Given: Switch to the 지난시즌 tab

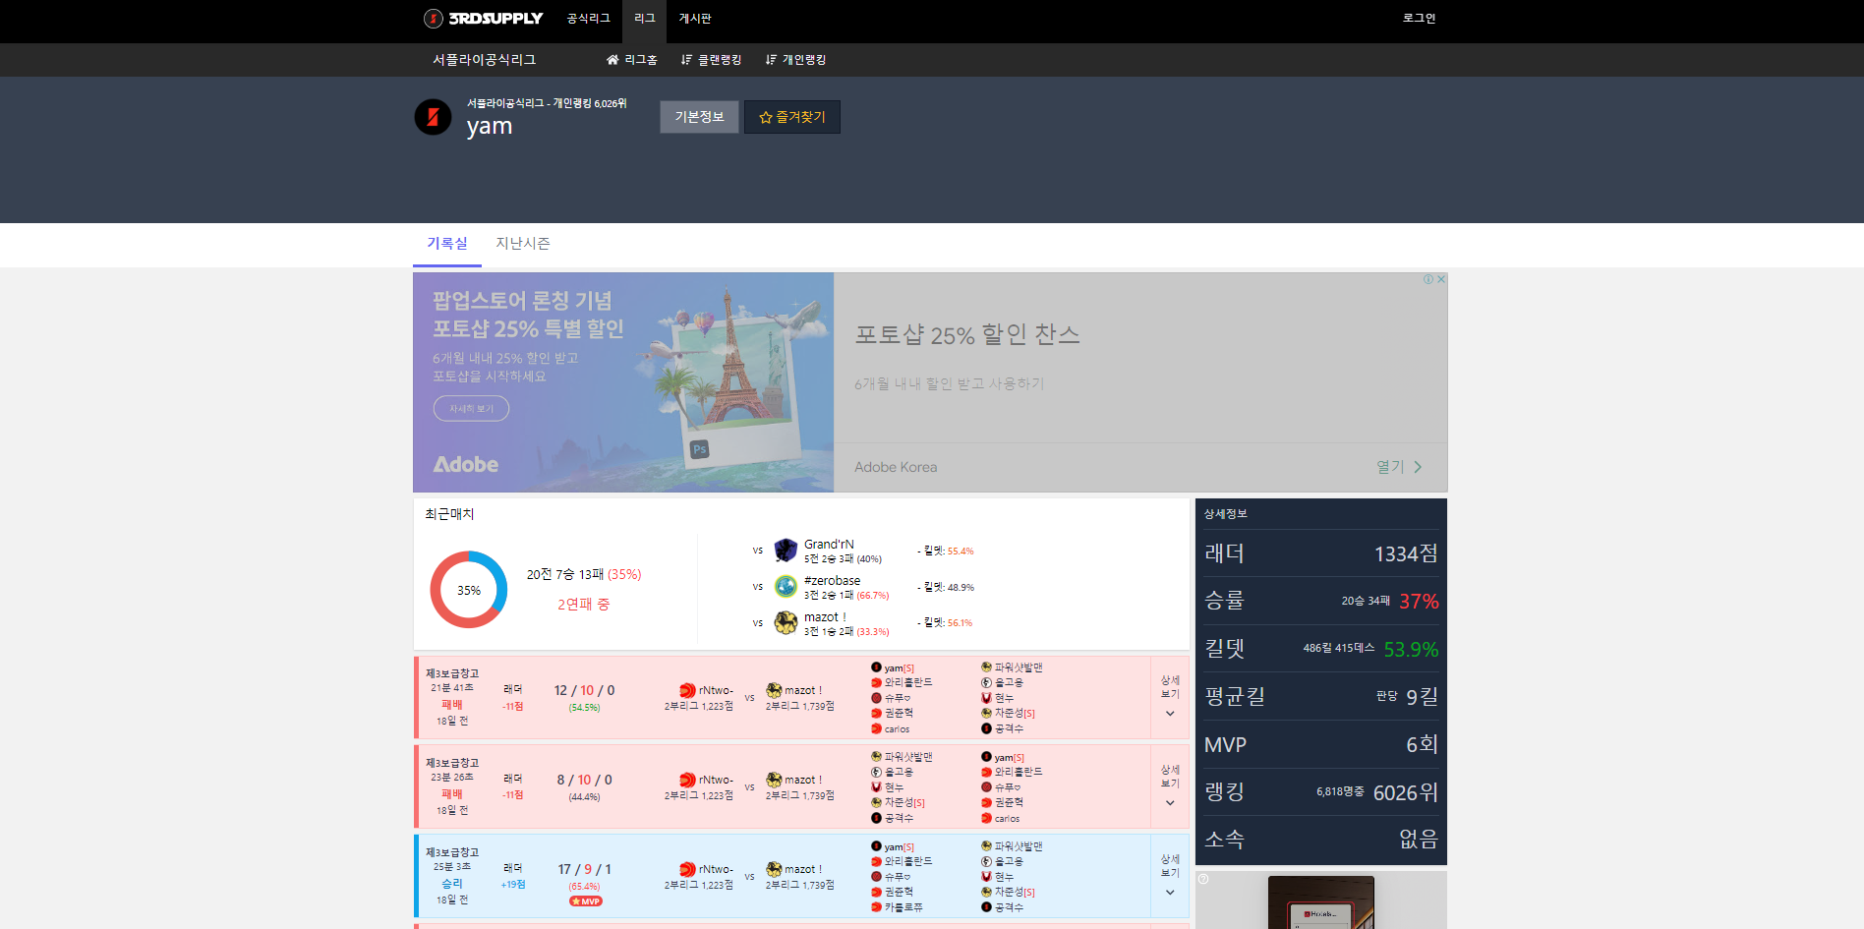Looking at the screenshot, I should (x=522, y=244).
